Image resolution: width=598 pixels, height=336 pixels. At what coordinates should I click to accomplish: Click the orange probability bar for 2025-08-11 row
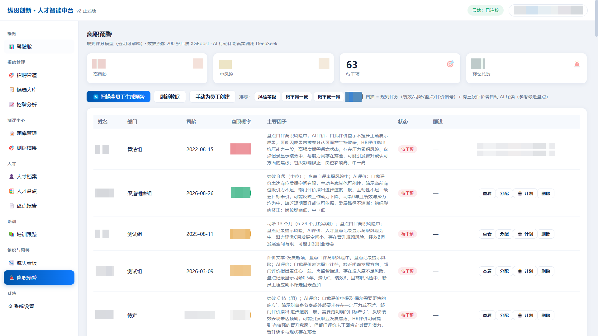click(x=240, y=234)
